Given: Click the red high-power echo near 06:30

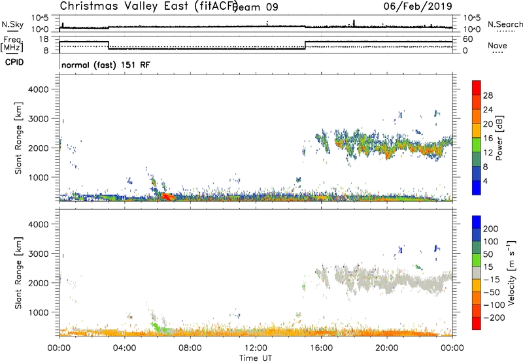Looking at the screenshot, I should [168, 197].
